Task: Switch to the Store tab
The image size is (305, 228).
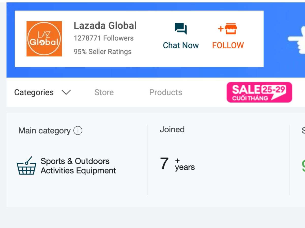Action: (104, 92)
